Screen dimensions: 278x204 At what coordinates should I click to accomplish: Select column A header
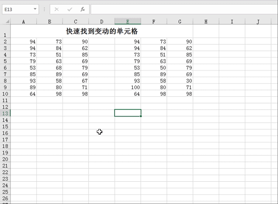click(24, 22)
